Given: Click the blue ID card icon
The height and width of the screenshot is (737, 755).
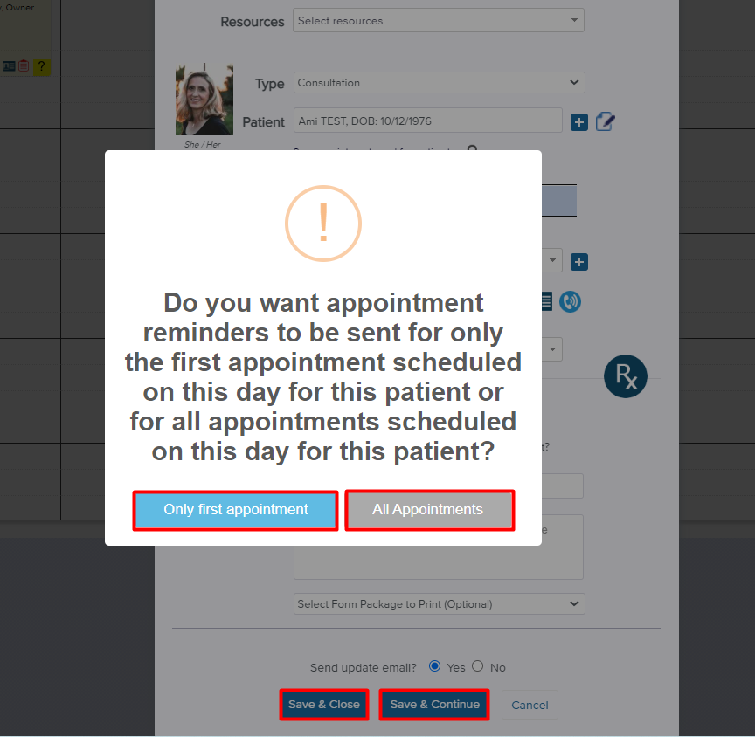Looking at the screenshot, I should 9,65.
